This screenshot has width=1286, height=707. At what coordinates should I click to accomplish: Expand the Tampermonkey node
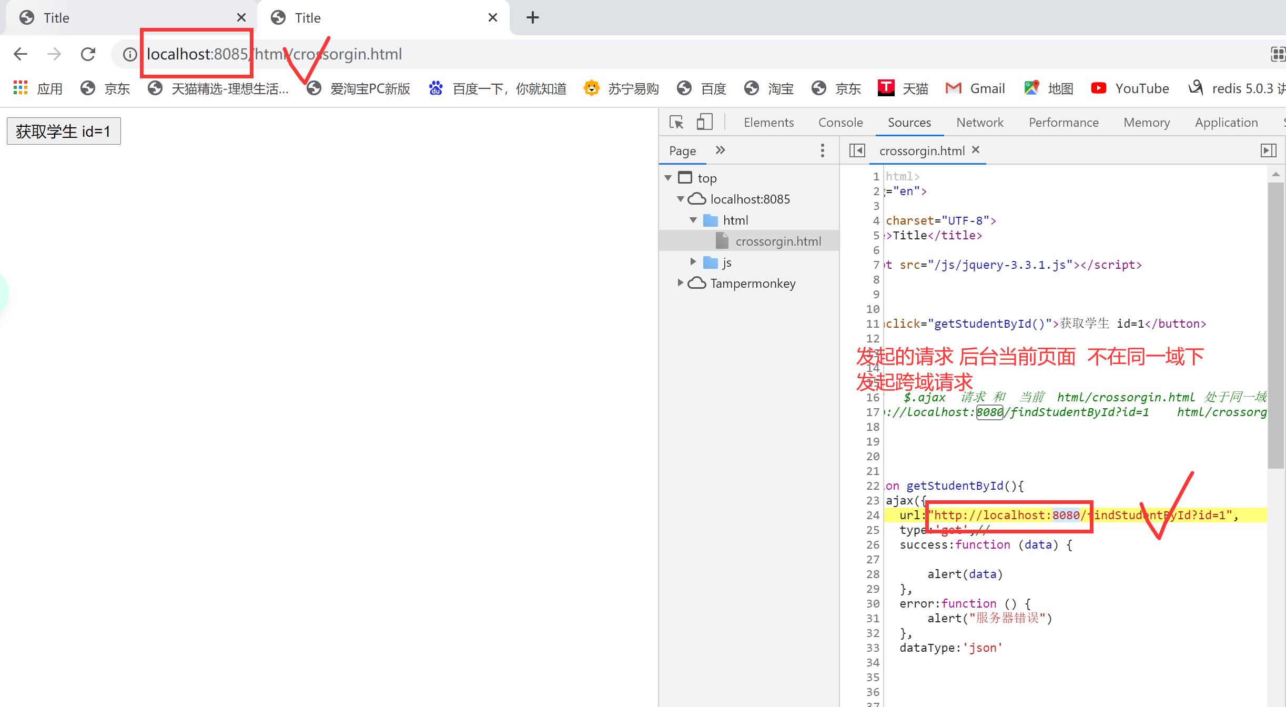click(x=681, y=282)
